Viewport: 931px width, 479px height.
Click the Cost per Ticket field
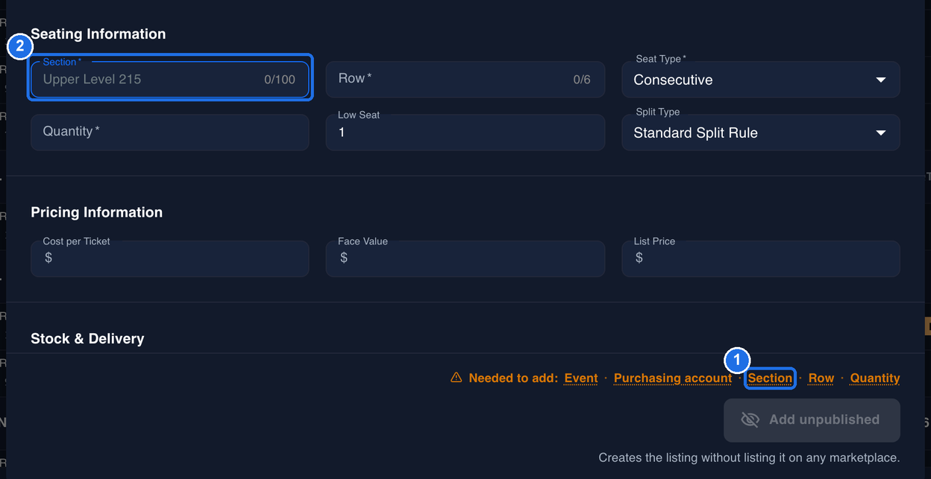(x=170, y=258)
